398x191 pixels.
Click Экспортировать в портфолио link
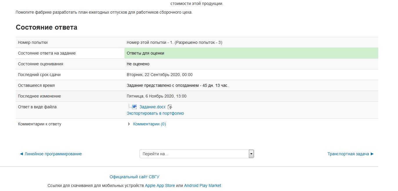[x=155, y=113]
